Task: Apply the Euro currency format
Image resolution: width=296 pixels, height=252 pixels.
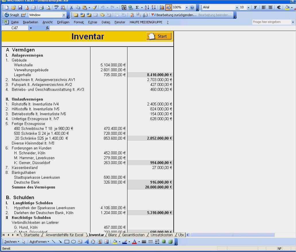Action: [278, 7]
